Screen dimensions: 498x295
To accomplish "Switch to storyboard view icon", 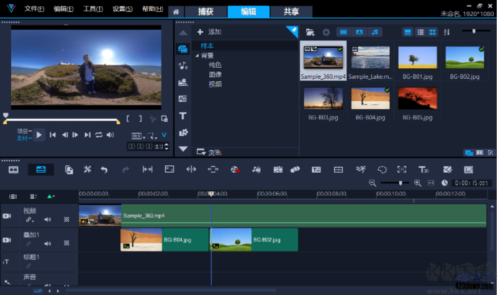I will pos(13,169).
